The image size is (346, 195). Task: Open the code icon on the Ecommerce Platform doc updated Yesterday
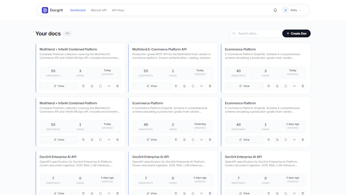coord(202,140)
